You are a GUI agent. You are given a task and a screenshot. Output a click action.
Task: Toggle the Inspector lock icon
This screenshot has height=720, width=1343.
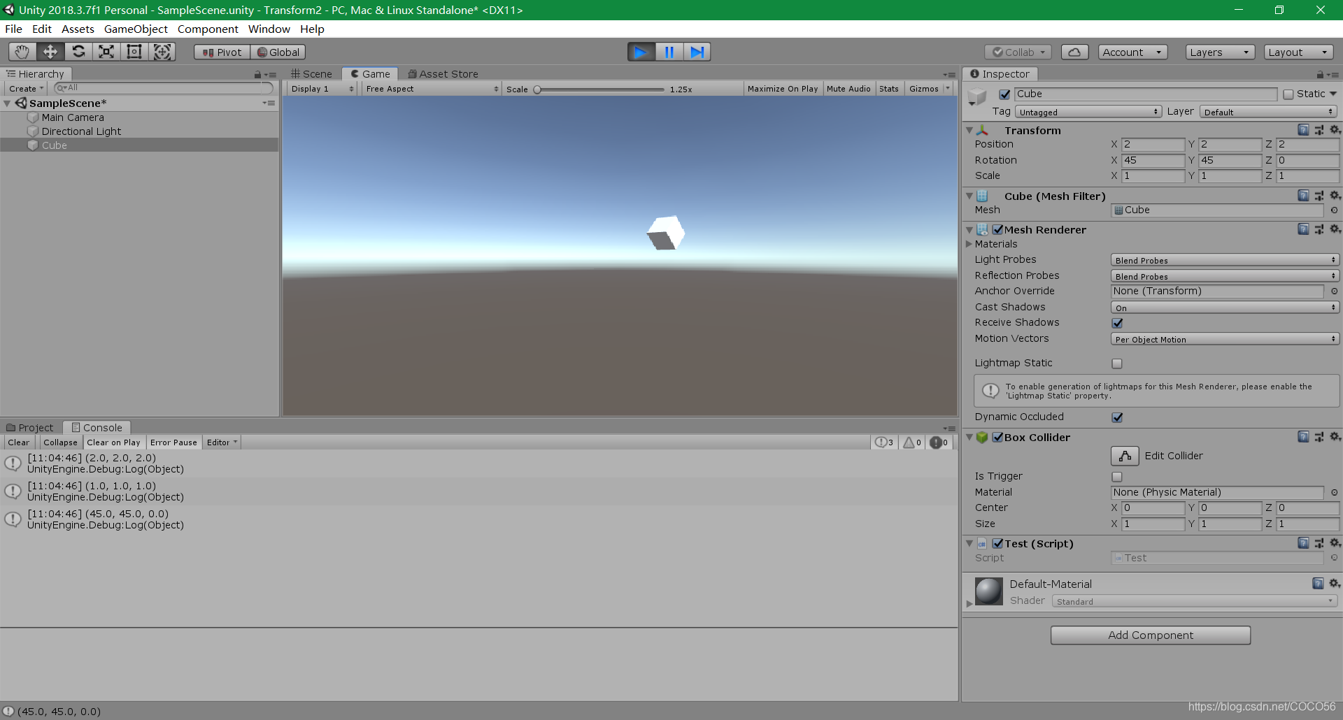pos(1320,74)
